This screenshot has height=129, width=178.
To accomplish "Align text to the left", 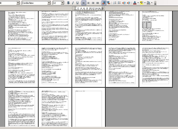I will tap(84, 3).
